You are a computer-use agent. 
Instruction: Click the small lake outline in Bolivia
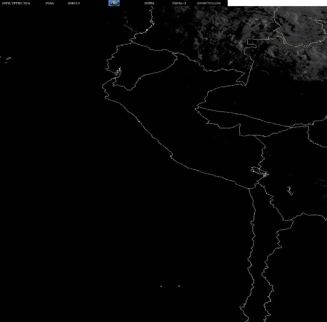(x=290, y=191)
